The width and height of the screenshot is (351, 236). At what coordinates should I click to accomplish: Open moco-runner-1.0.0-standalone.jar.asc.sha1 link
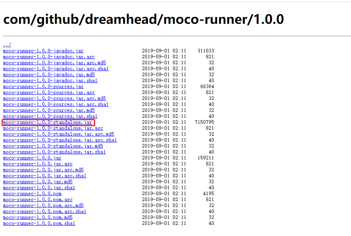[60, 140]
